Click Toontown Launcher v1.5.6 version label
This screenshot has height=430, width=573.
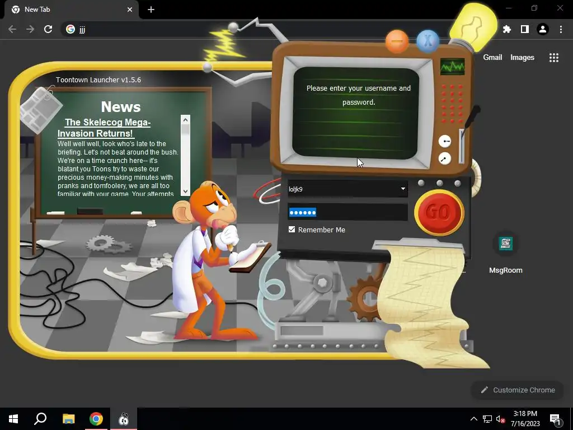tap(98, 80)
